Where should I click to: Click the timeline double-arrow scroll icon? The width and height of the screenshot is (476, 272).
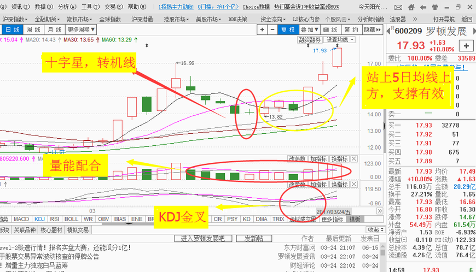click(x=380, y=211)
